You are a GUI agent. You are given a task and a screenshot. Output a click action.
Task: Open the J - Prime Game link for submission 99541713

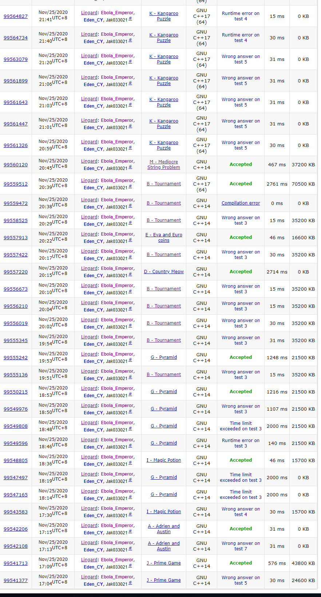click(163, 563)
